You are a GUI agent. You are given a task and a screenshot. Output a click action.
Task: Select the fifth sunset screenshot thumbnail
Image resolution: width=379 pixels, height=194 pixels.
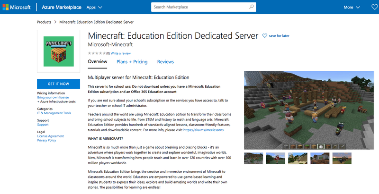click(342, 159)
